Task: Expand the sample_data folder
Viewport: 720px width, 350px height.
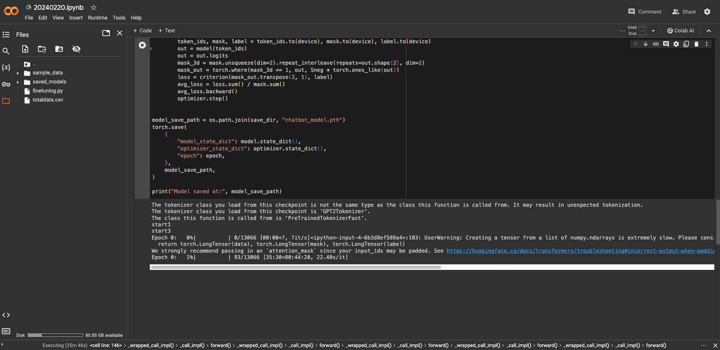Action: tap(18, 73)
